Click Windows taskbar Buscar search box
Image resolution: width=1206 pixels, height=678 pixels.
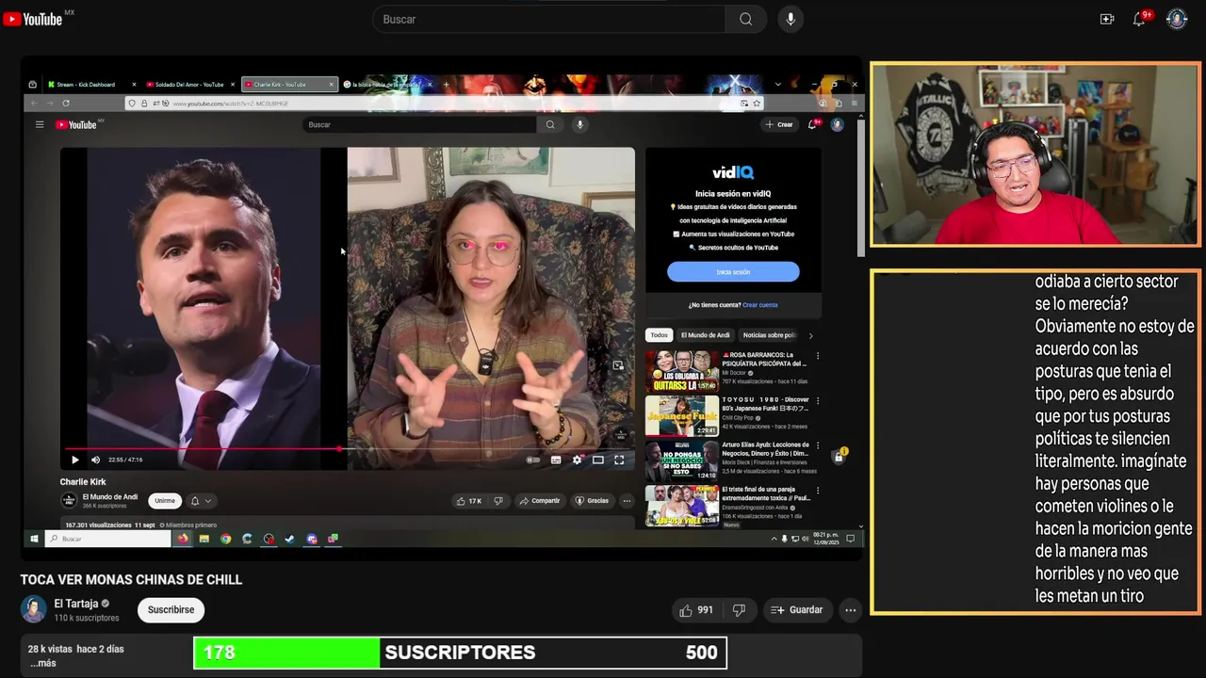(x=107, y=539)
